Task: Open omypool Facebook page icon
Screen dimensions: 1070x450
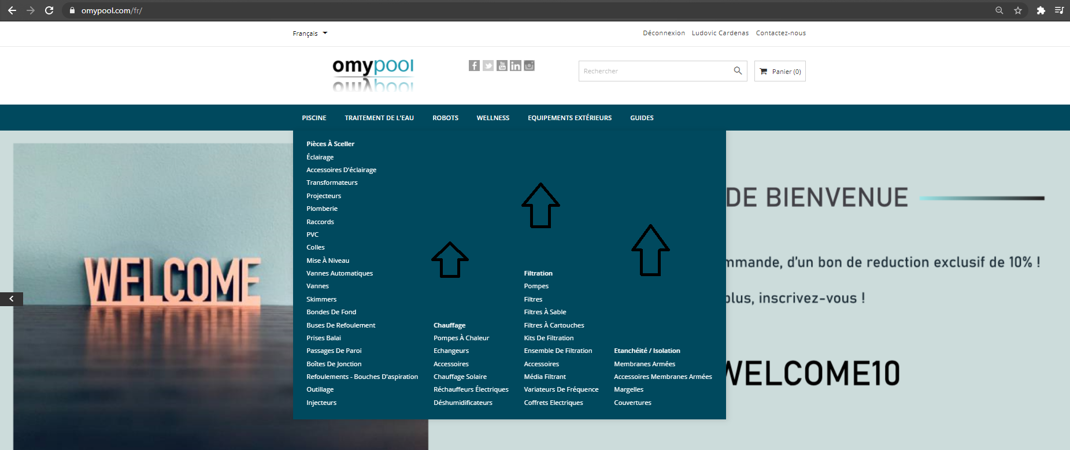Action: 474,66
